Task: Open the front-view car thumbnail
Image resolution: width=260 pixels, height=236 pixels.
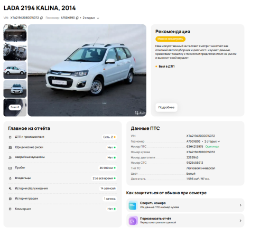Action: [x=15, y=89]
